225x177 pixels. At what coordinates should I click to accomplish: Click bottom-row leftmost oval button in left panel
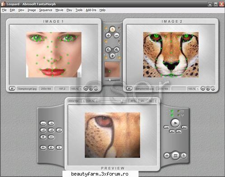coord(43,148)
